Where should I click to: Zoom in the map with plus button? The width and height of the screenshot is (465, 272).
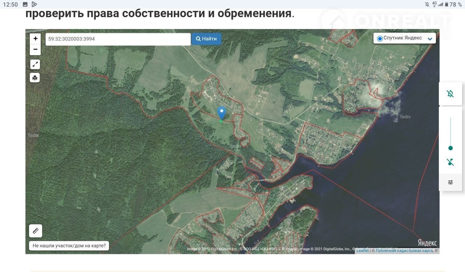35,39
